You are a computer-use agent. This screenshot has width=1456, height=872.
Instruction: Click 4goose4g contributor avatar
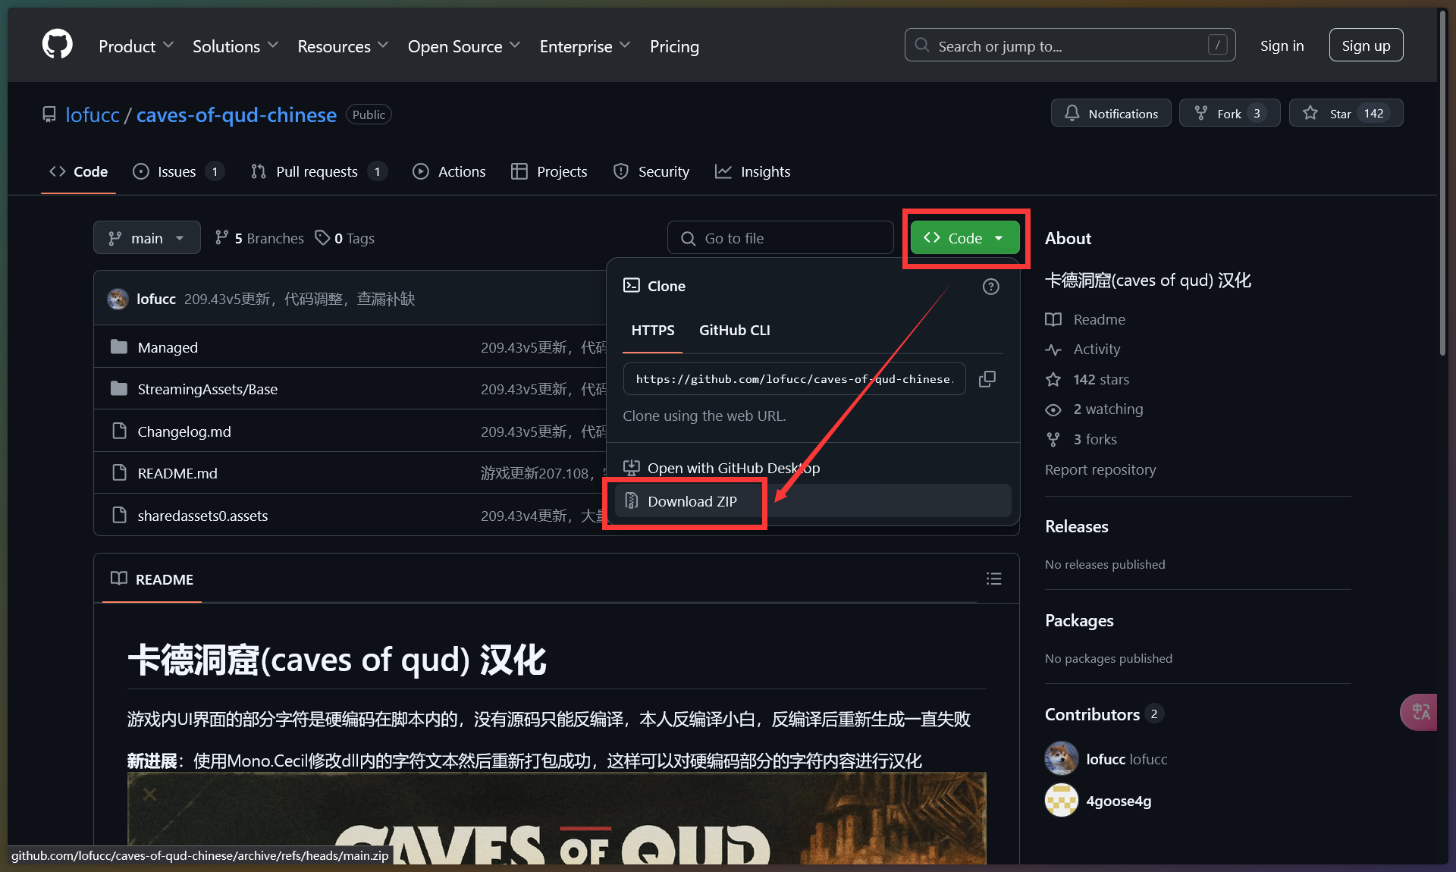point(1061,800)
